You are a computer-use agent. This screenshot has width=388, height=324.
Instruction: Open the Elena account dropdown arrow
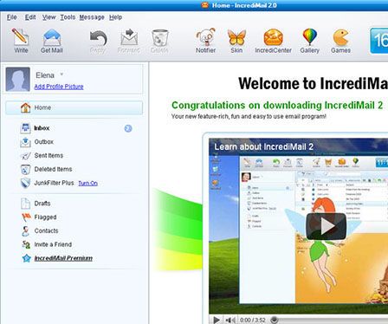(61, 75)
